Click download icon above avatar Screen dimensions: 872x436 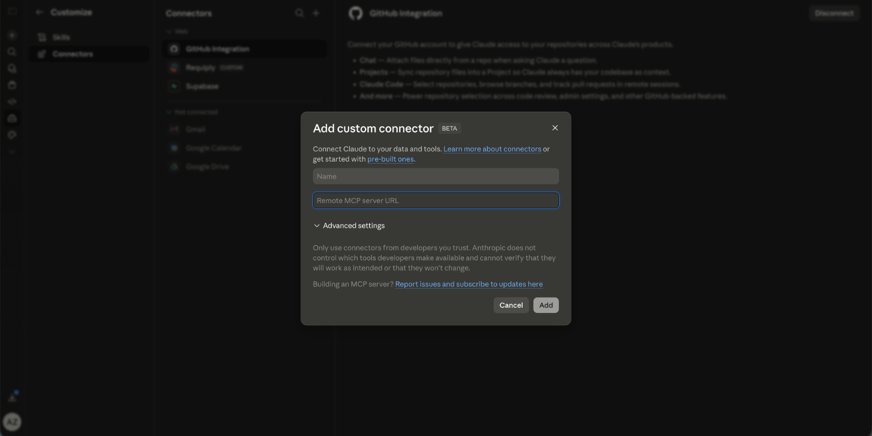pos(12,397)
